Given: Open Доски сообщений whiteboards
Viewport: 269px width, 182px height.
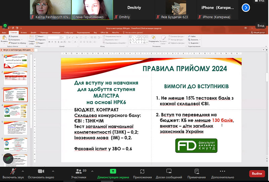Looking at the screenshot, I should point(169,171).
